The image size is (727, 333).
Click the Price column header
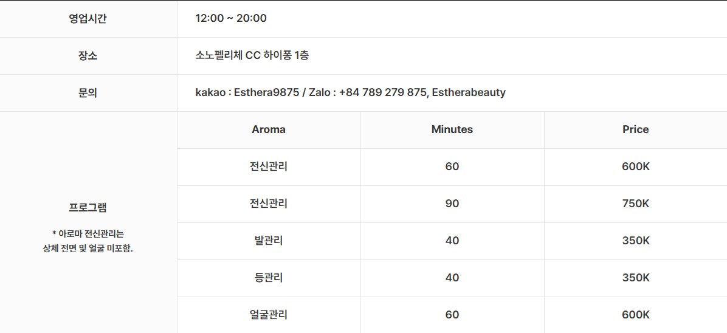point(636,130)
